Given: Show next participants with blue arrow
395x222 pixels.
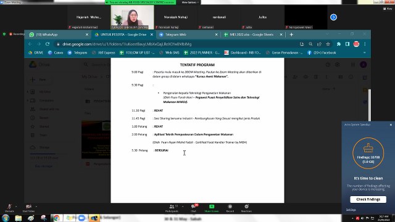Looking at the screenshot, I should 333,17.
